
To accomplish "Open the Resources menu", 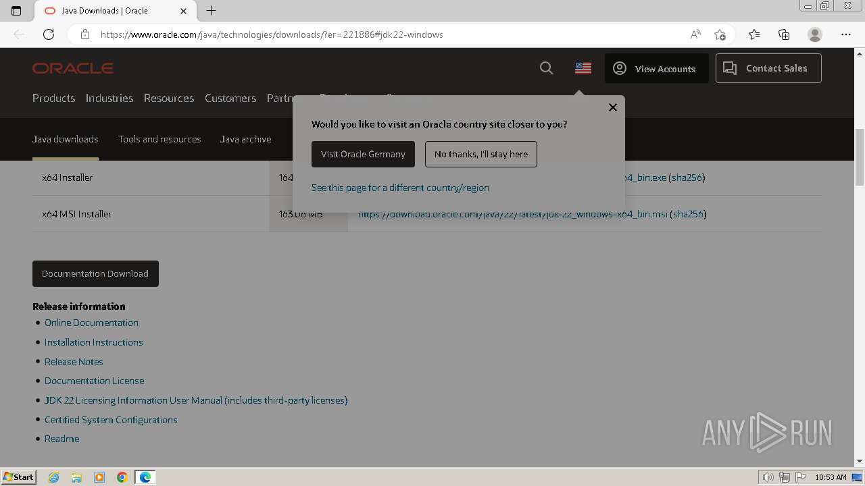I will 169,98.
